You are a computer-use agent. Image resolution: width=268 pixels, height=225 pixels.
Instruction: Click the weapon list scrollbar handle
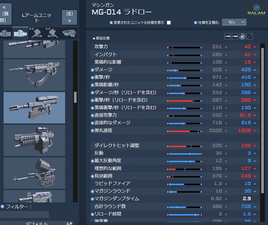[x=75, y=97]
